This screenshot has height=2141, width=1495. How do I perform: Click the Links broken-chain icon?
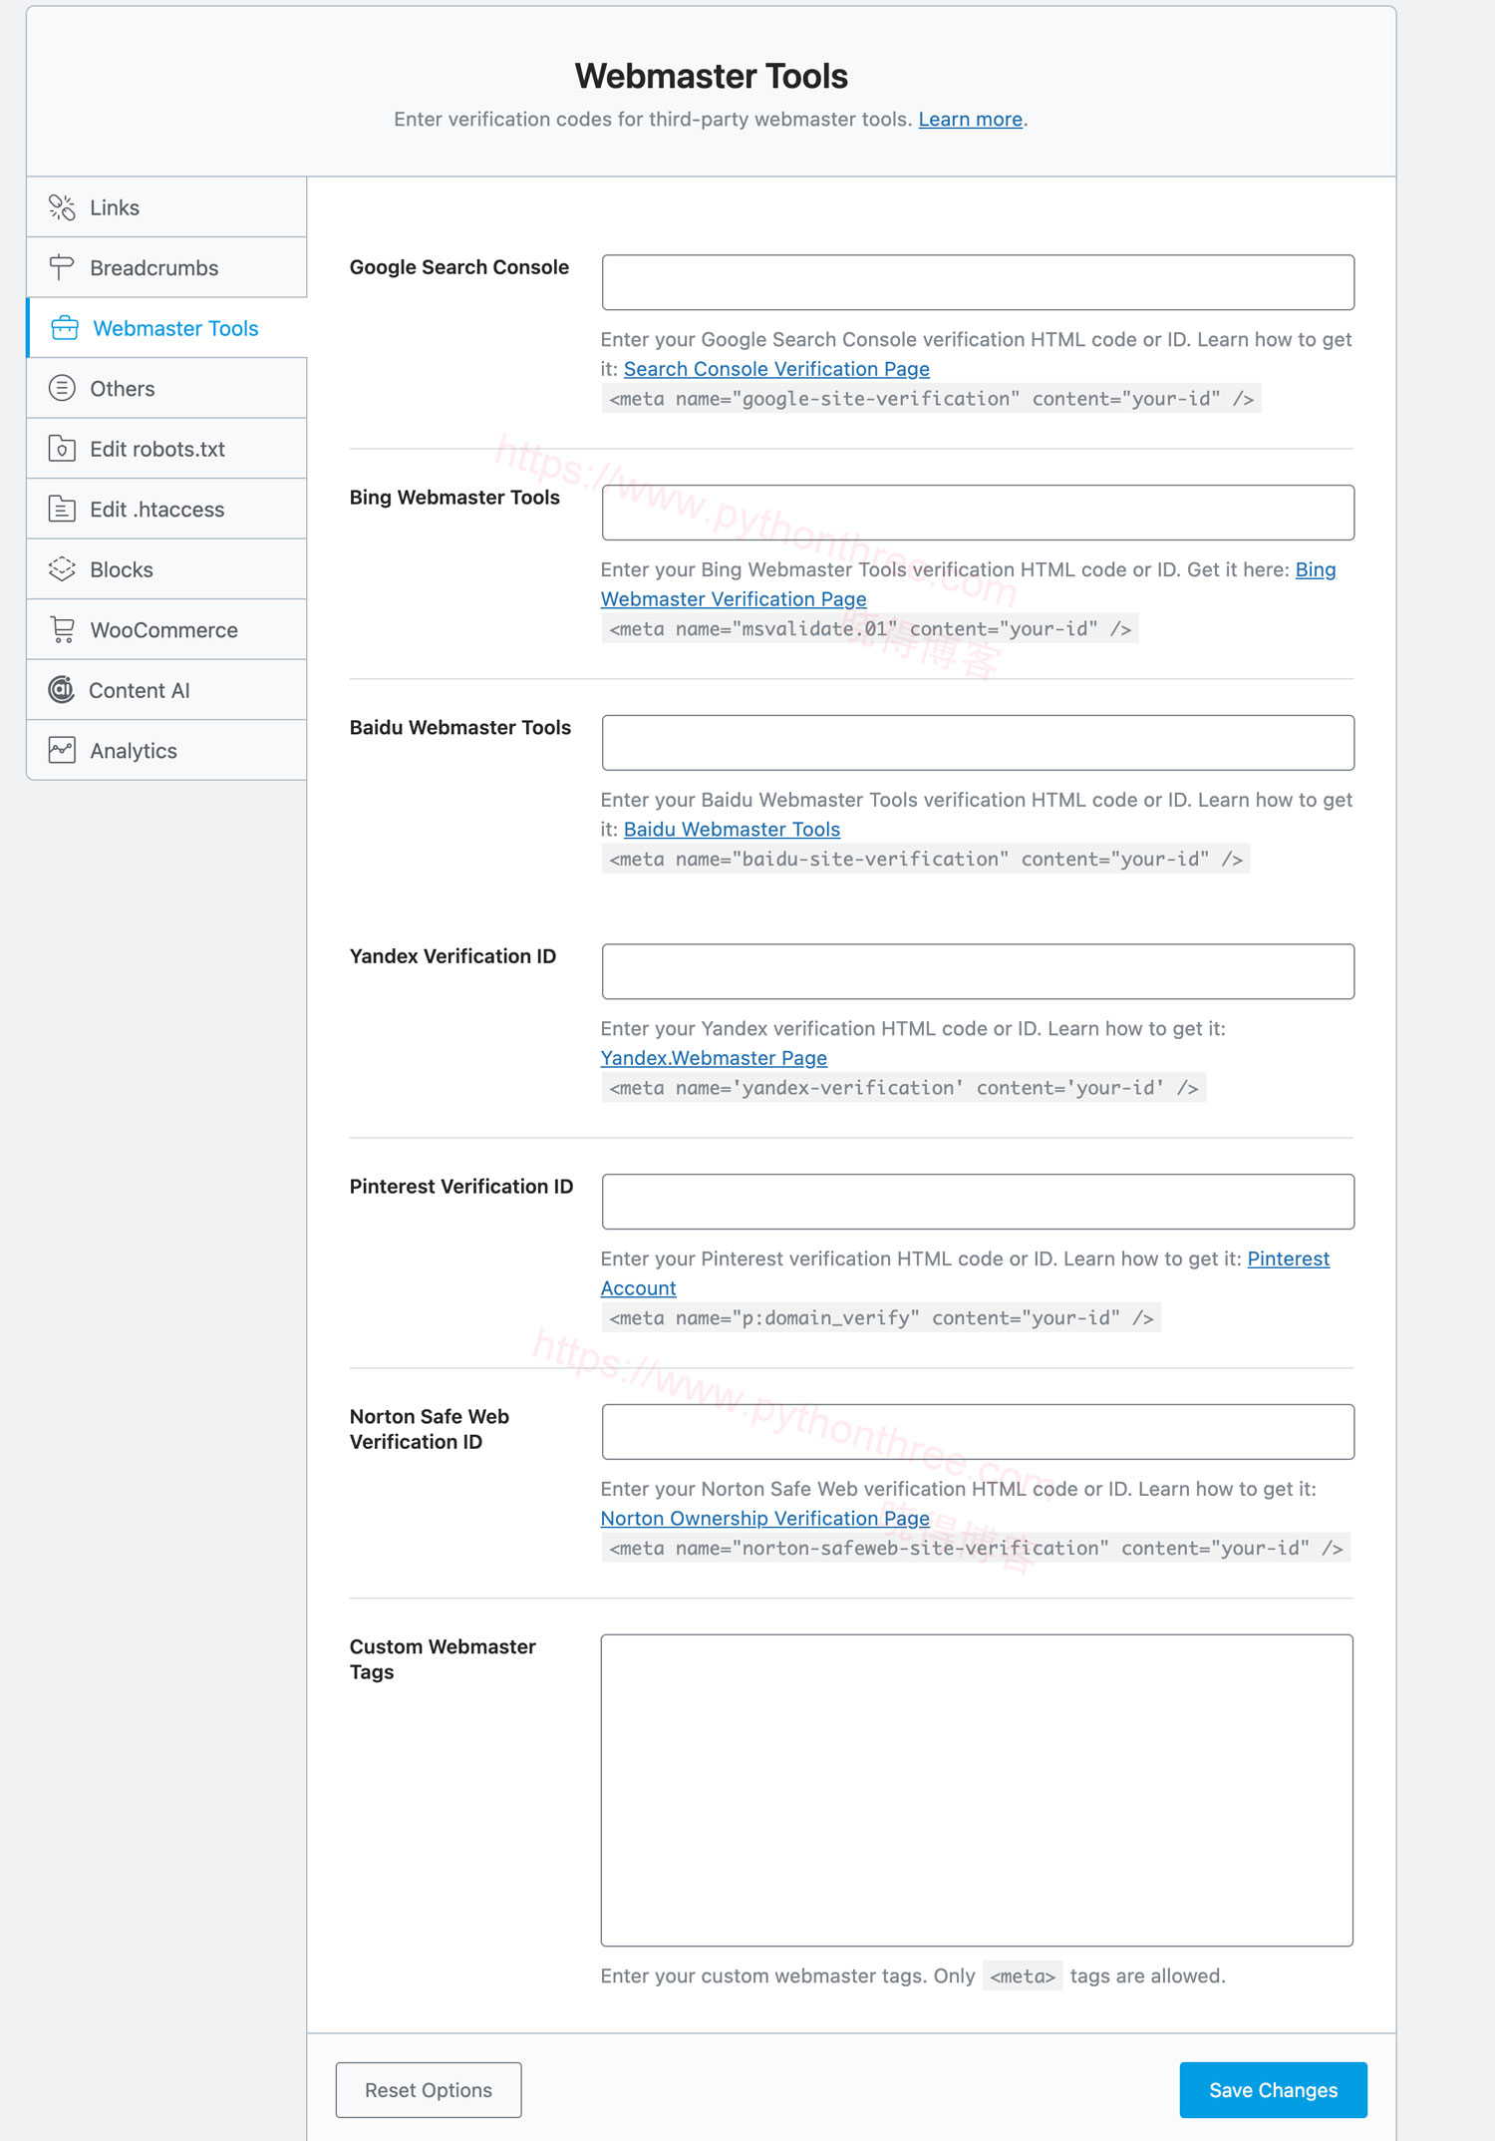pos(62,207)
